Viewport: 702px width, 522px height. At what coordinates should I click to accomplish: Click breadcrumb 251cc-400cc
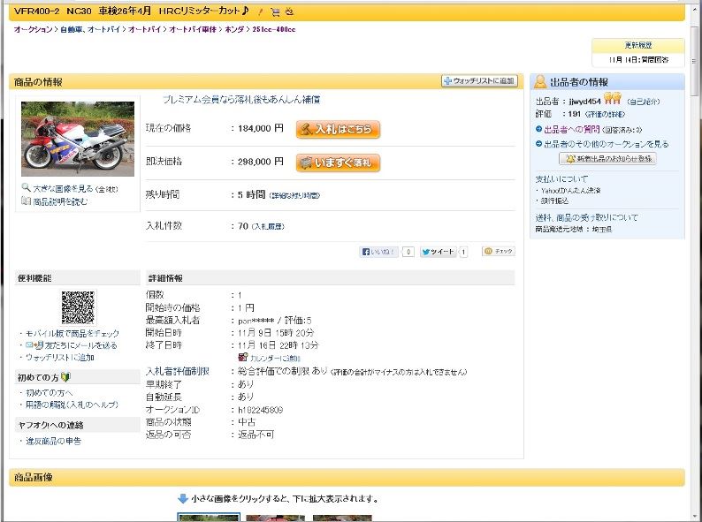click(x=273, y=29)
